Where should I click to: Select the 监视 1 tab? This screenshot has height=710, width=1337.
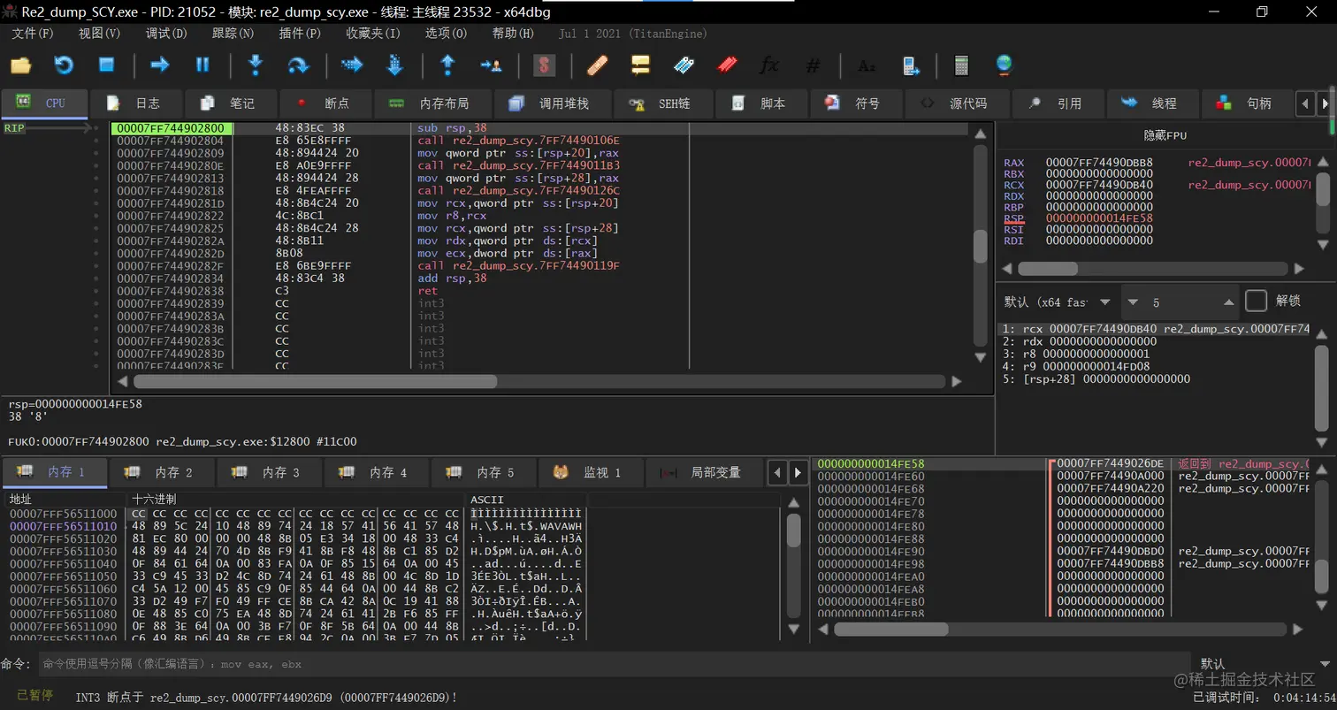590,472
